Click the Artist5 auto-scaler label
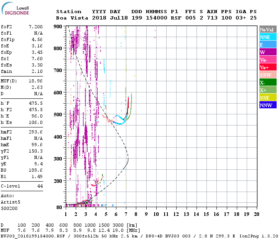 [10, 202]
